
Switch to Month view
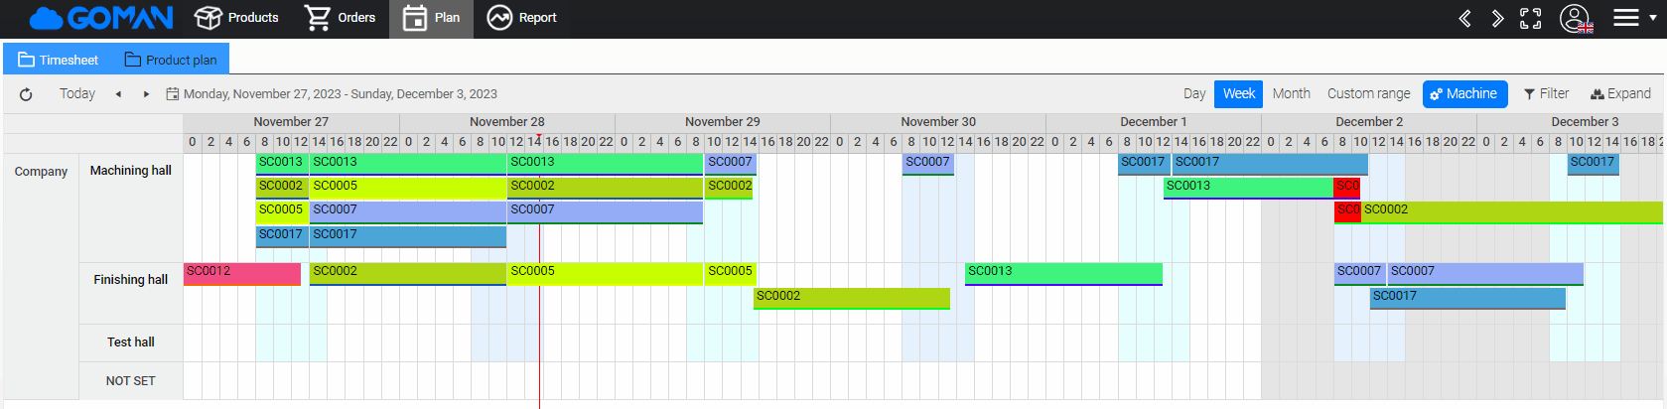pos(1291,94)
